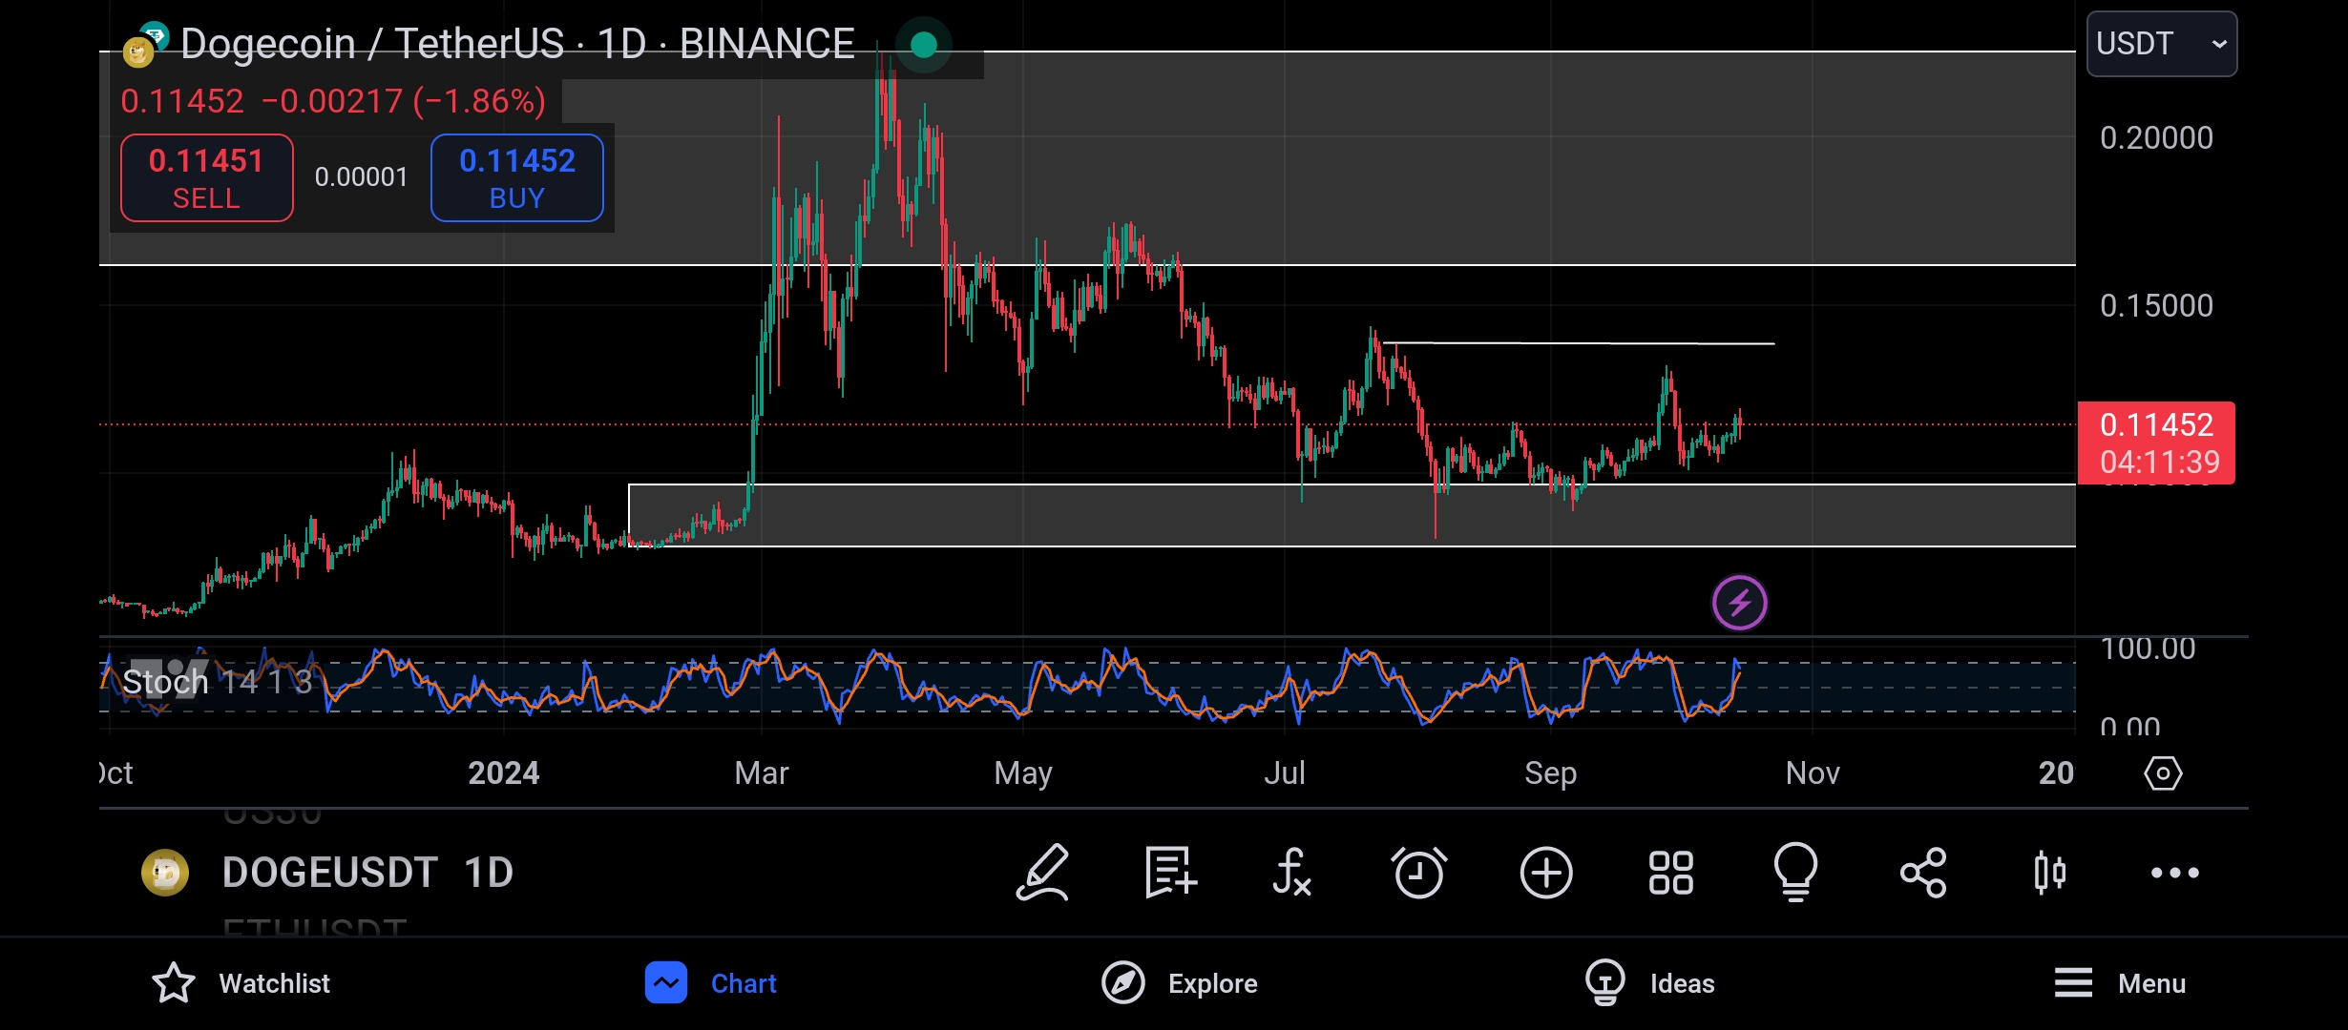Select the short white horizontal line near 0.14
The height and width of the screenshot is (1030, 2348).
1578,342
